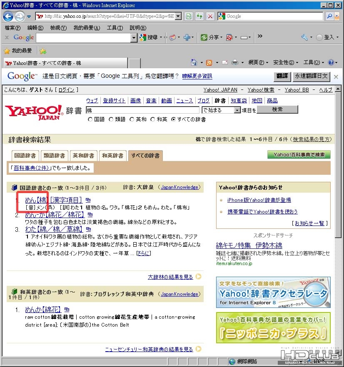Select the すべての辞書 radio button

click(x=173, y=119)
